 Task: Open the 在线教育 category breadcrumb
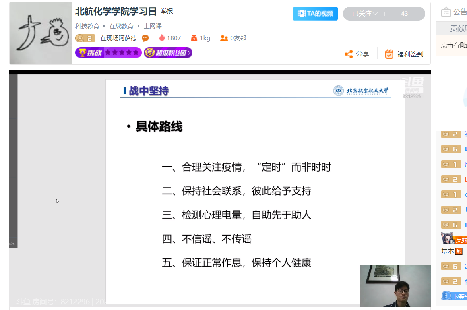tap(121, 26)
